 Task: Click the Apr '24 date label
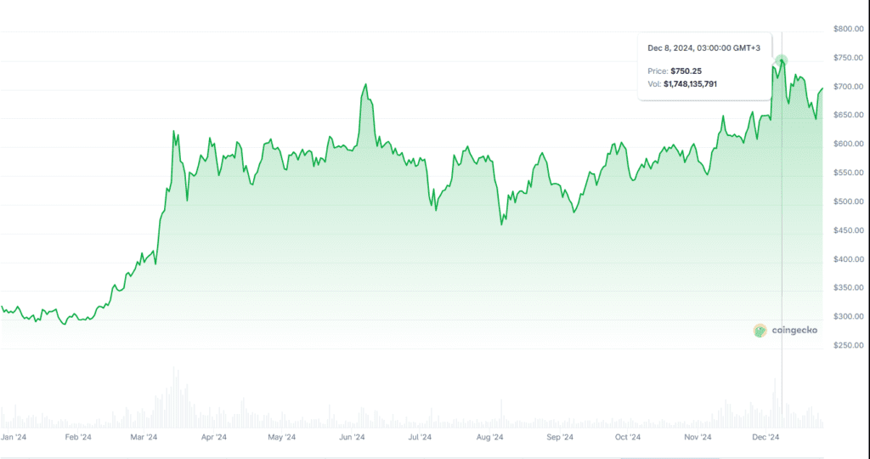(x=213, y=438)
